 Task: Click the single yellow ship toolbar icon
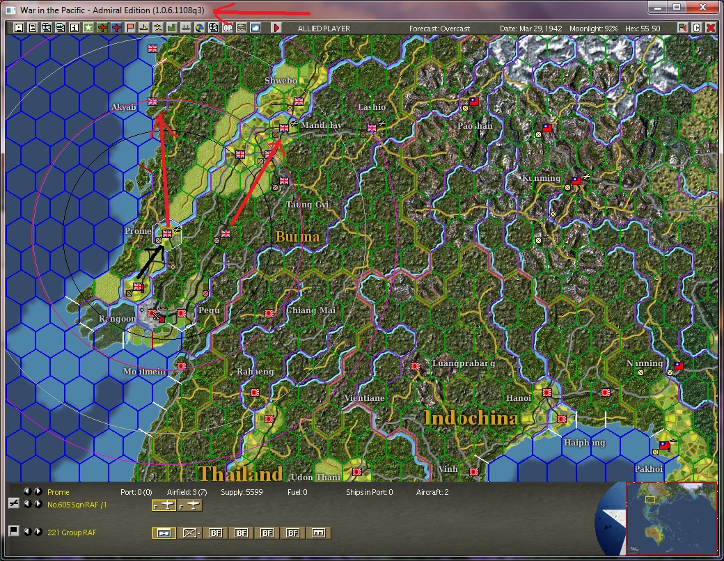[144, 28]
